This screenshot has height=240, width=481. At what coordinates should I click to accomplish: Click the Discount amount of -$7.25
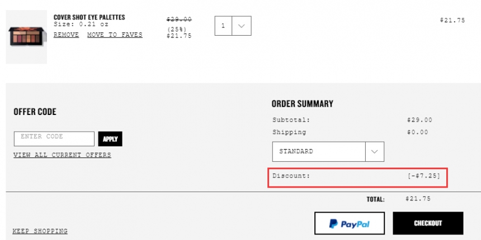[x=424, y=176]
